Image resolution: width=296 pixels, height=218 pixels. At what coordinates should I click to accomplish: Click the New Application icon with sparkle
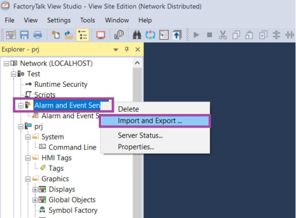point(56,35)
